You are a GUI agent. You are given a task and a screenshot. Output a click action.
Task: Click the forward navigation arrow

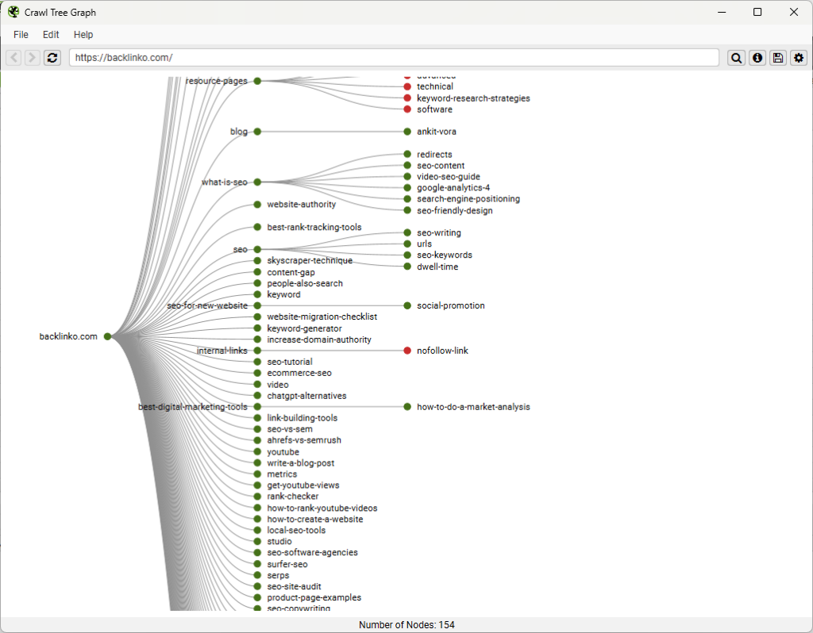pos(32,57)
